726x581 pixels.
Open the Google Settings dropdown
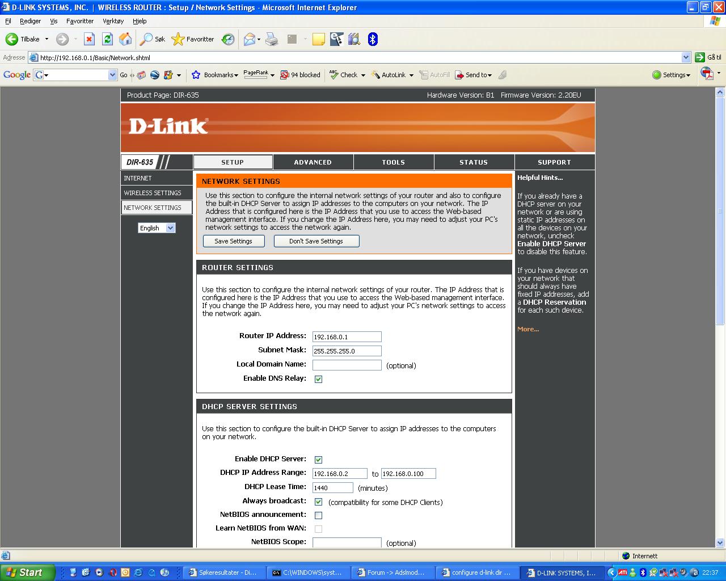coord(672,75)
